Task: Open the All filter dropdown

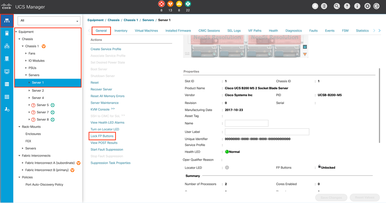Action: click(x=49, y=21)
